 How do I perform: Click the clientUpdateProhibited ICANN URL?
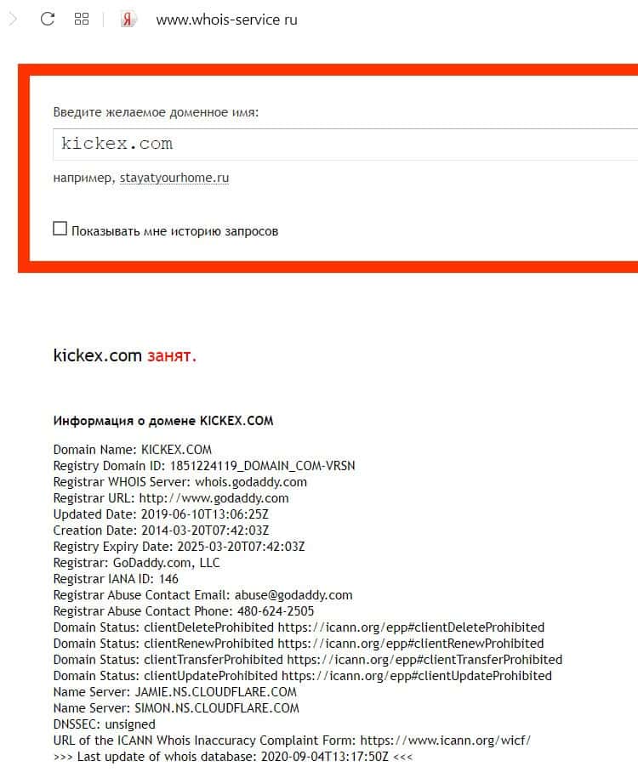(416, 676)
